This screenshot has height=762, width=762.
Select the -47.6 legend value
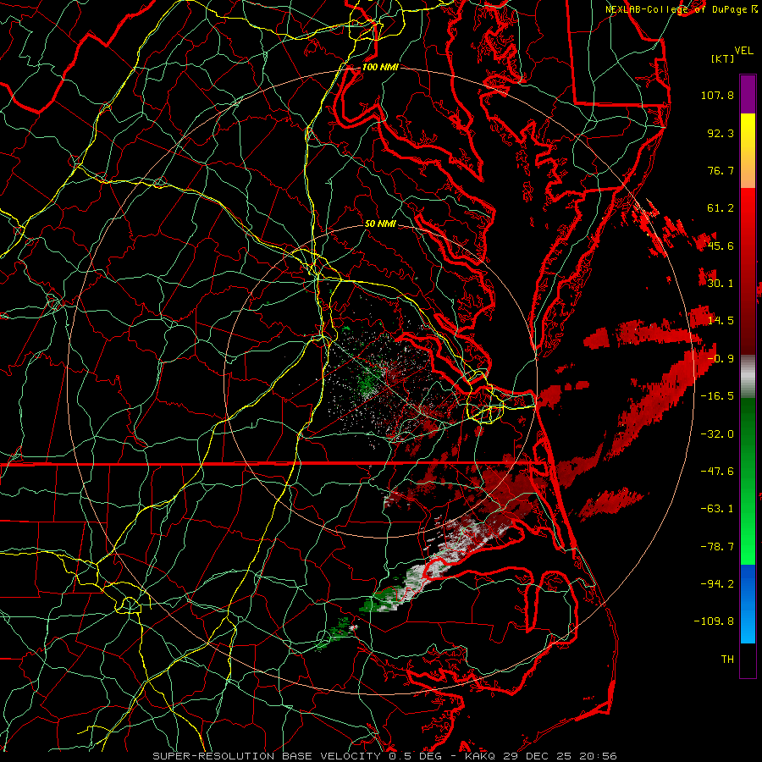tap(717, 472)
